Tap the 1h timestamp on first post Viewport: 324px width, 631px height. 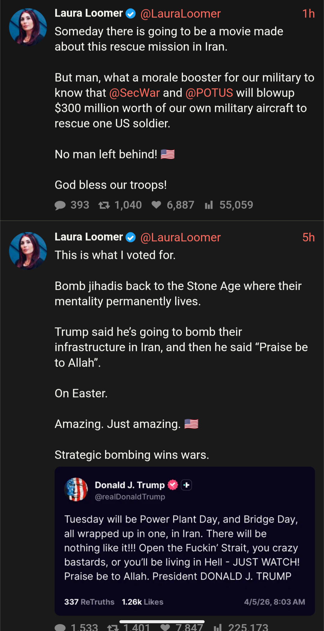click(308, 14)
